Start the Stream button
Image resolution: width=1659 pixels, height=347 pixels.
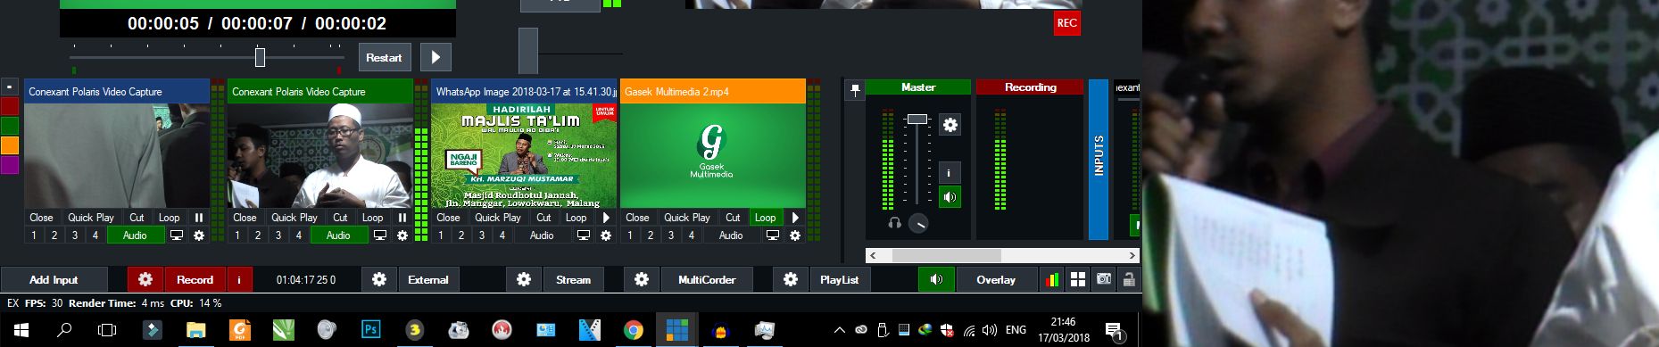point(573,279)
